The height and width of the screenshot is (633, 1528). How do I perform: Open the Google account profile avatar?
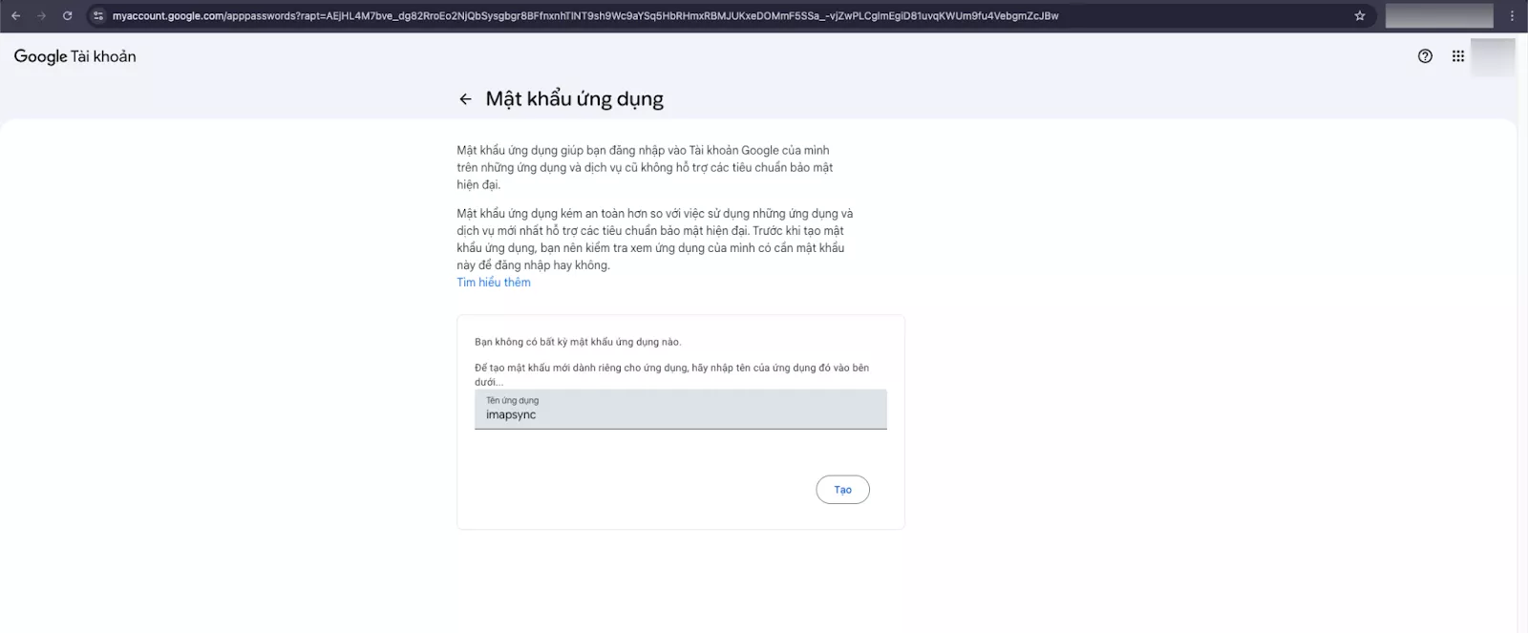[x=1495, y=56]
